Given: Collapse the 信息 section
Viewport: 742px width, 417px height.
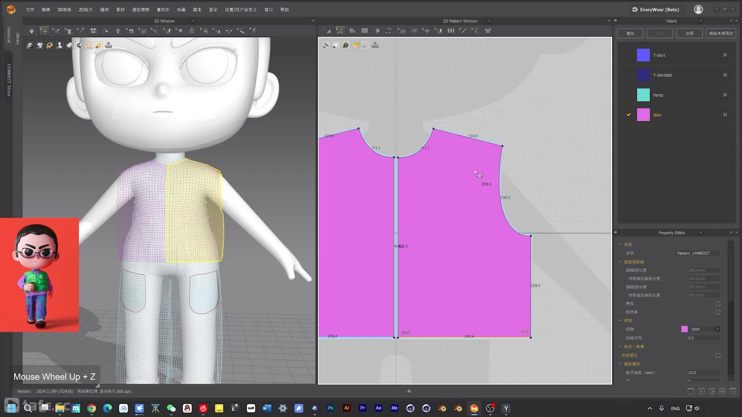Looking at the screenshot, I should [x=620, y=244].
